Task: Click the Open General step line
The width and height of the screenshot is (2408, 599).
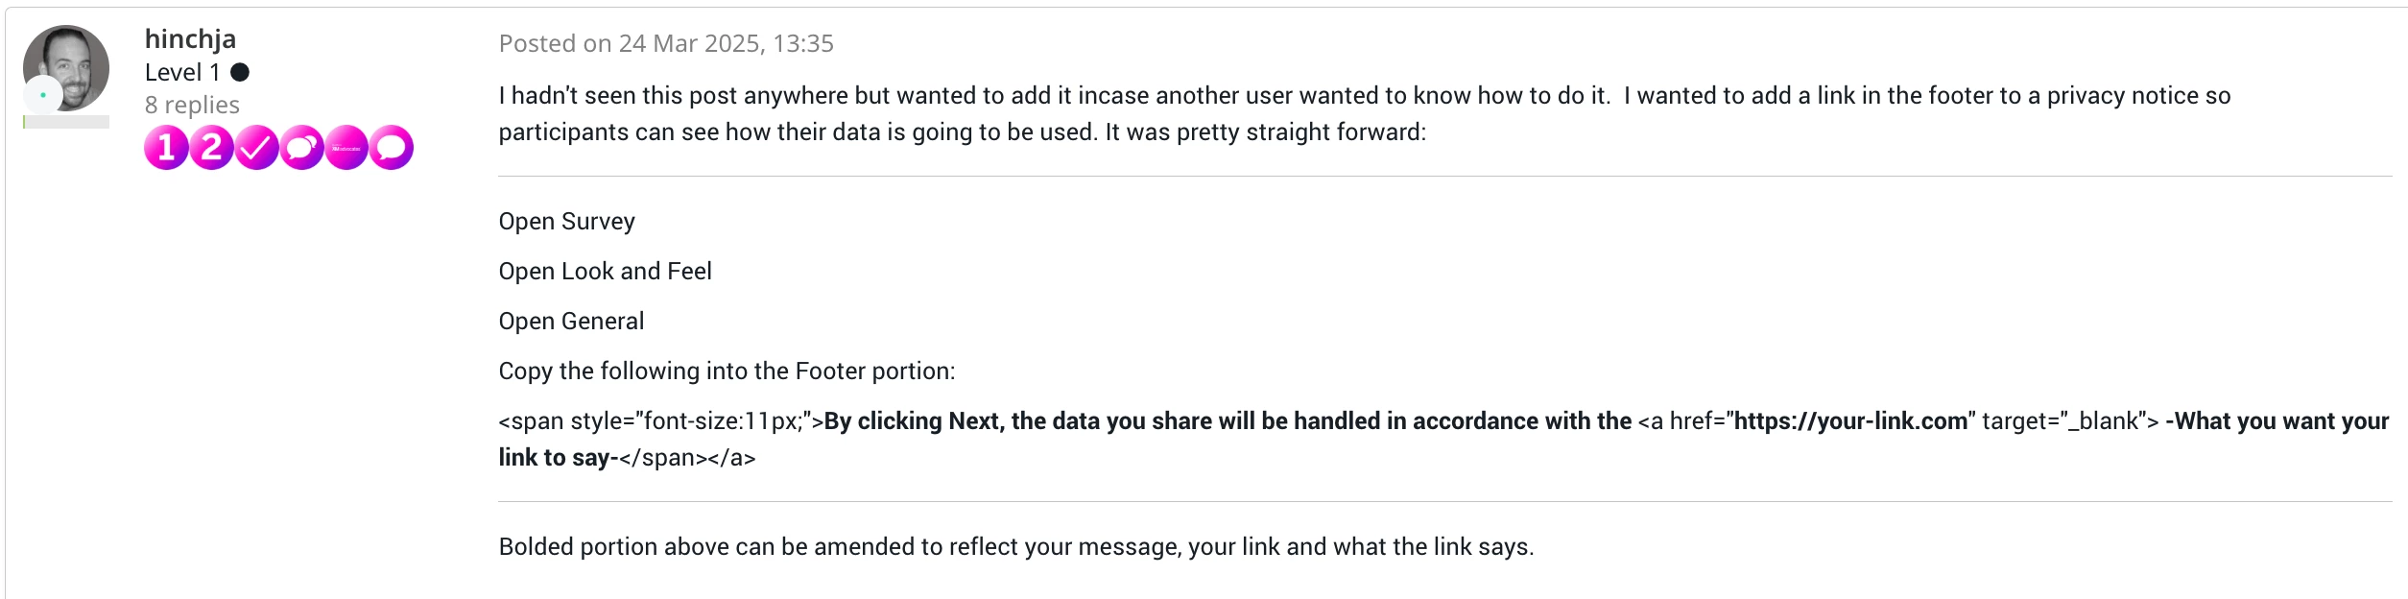Action: pyautogui.click(x=571, y=322)
